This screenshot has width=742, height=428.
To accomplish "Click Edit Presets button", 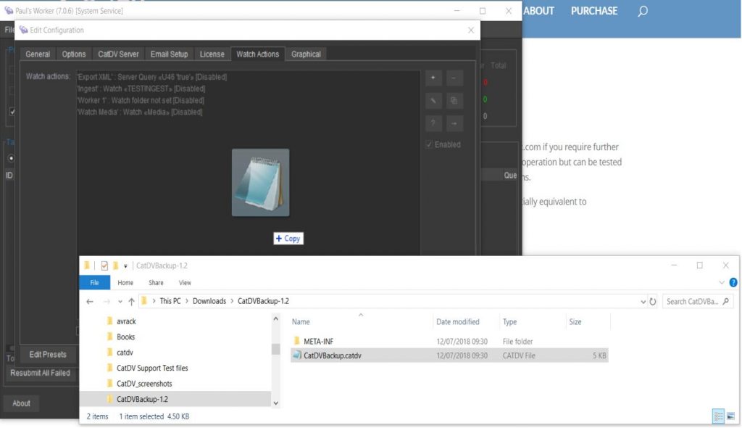I will [x=48, y=355].
